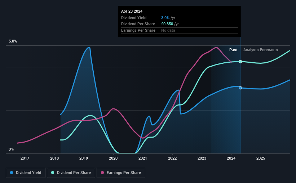296x183 pixels.
Task: Click the Analysts Forecasts label
Action: click(261, 50)
